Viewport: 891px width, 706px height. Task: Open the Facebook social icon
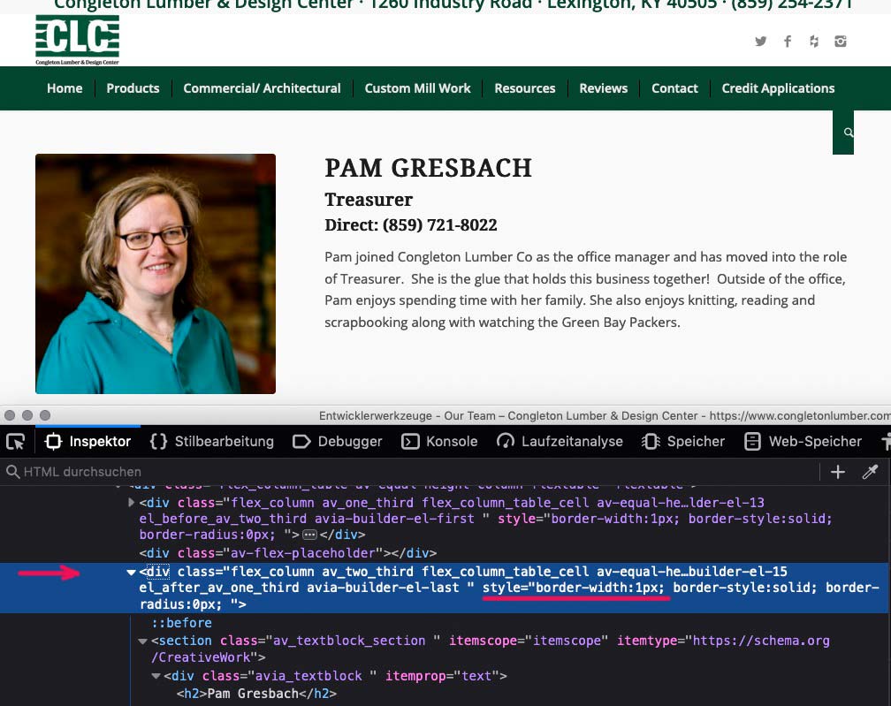tap(788, 42)
